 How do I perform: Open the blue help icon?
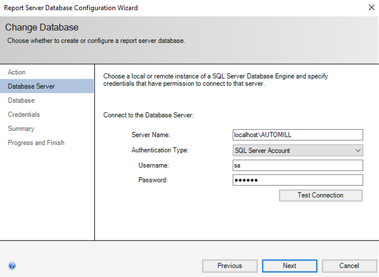coord(12,266)
